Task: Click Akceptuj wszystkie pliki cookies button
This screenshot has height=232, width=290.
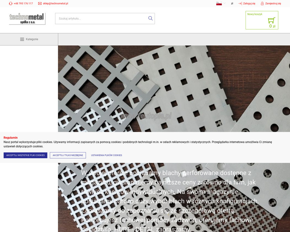Action: [x=26, y=155]
